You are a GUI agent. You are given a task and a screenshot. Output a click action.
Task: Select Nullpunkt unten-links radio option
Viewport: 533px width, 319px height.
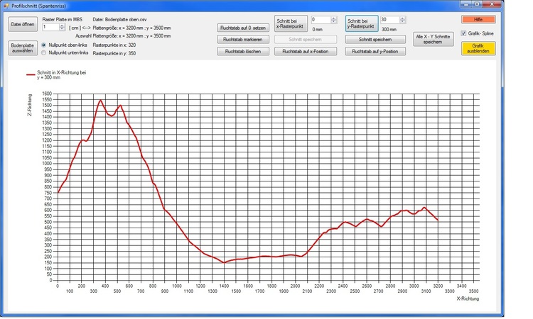[43, 53]
